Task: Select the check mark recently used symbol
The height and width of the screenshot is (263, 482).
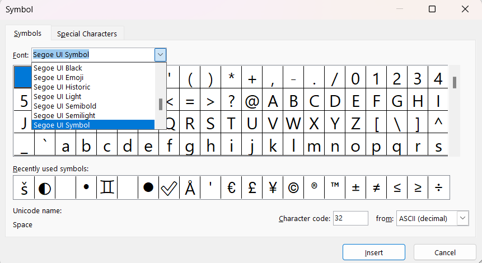Action: (x=169, y=187)
